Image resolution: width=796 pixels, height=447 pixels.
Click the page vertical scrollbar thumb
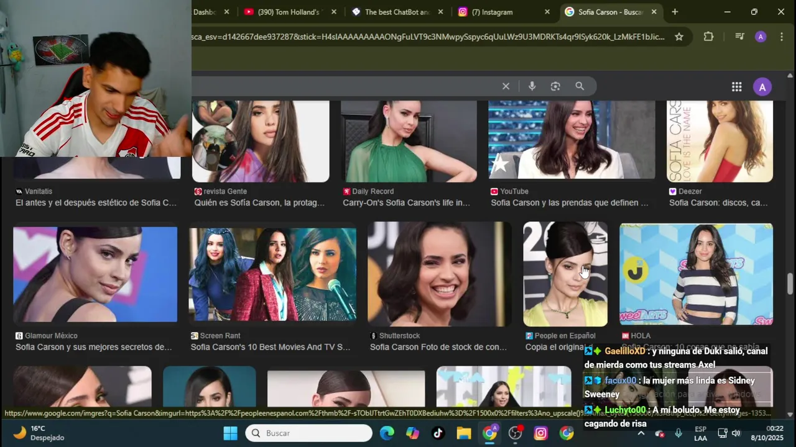(790, 284)
